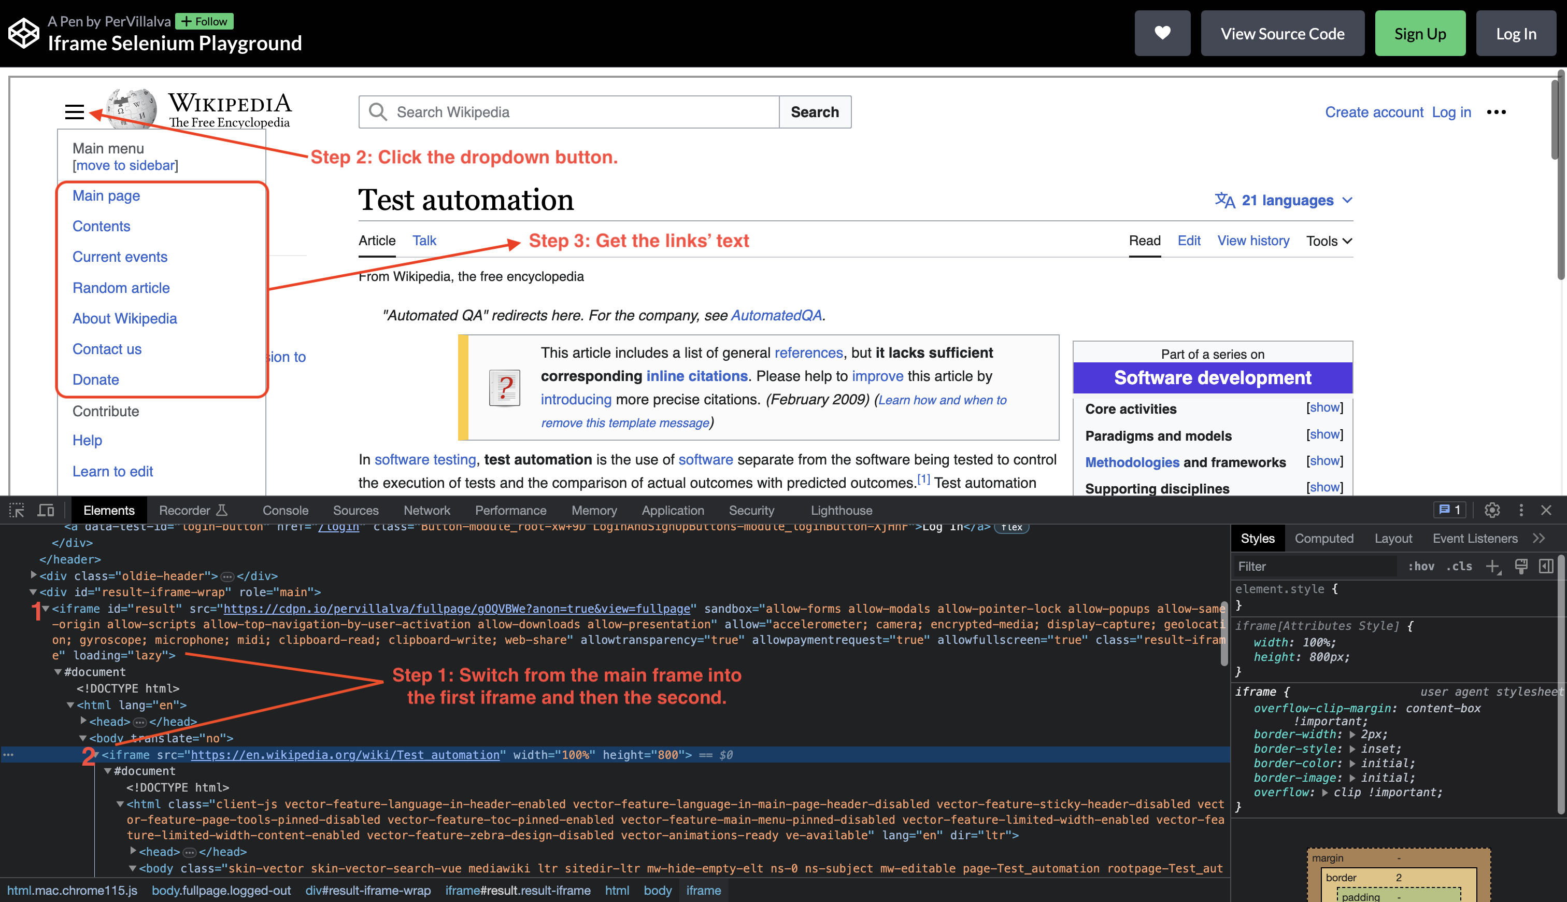1567x902 pixels.
Task: Show the Core activities section
Action: coord(1324,407)
